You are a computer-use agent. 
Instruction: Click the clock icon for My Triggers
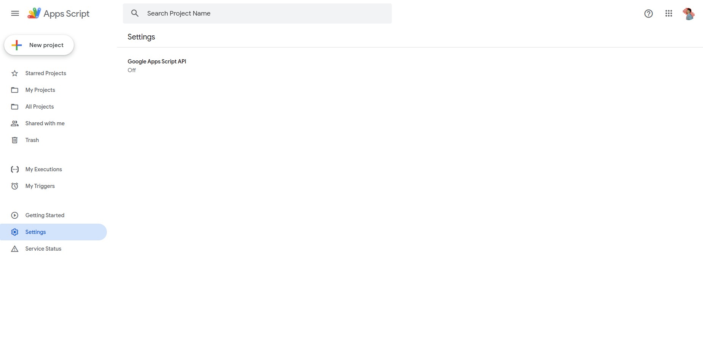click(15, 186)
